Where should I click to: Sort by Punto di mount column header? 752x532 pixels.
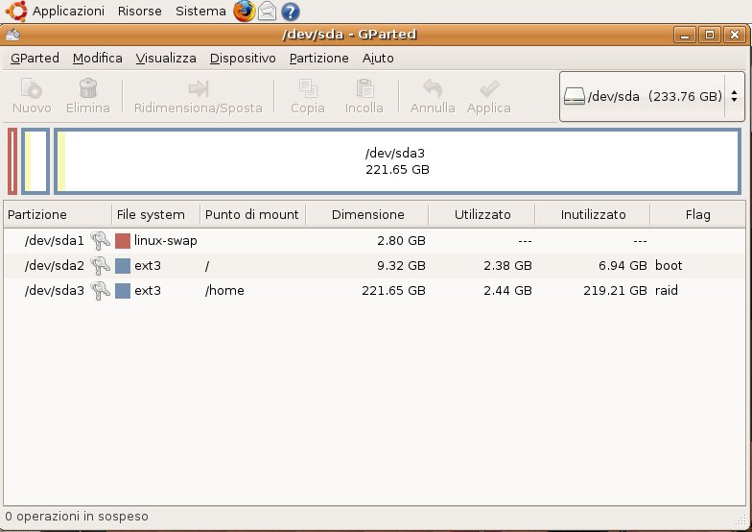(x=253, y=215)
